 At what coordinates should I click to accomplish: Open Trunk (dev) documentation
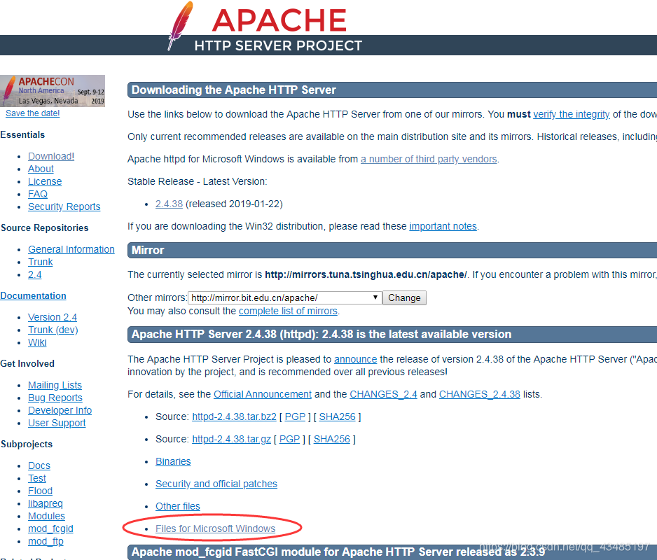pyautogui.click(x=53, y=330)
